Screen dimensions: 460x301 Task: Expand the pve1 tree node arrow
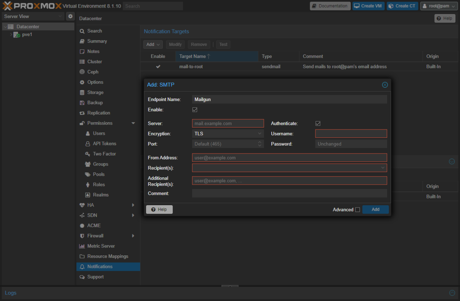[x=11, y=34]
